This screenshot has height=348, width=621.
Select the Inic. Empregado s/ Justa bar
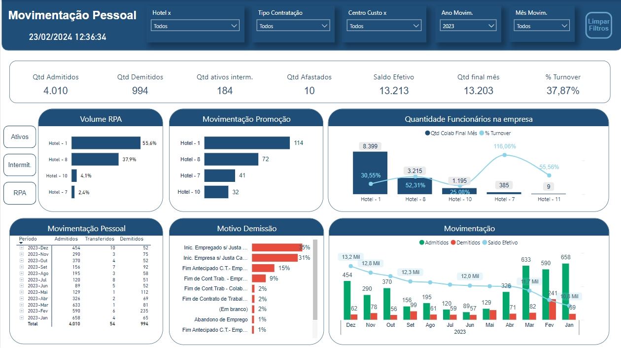click(277, 247)
